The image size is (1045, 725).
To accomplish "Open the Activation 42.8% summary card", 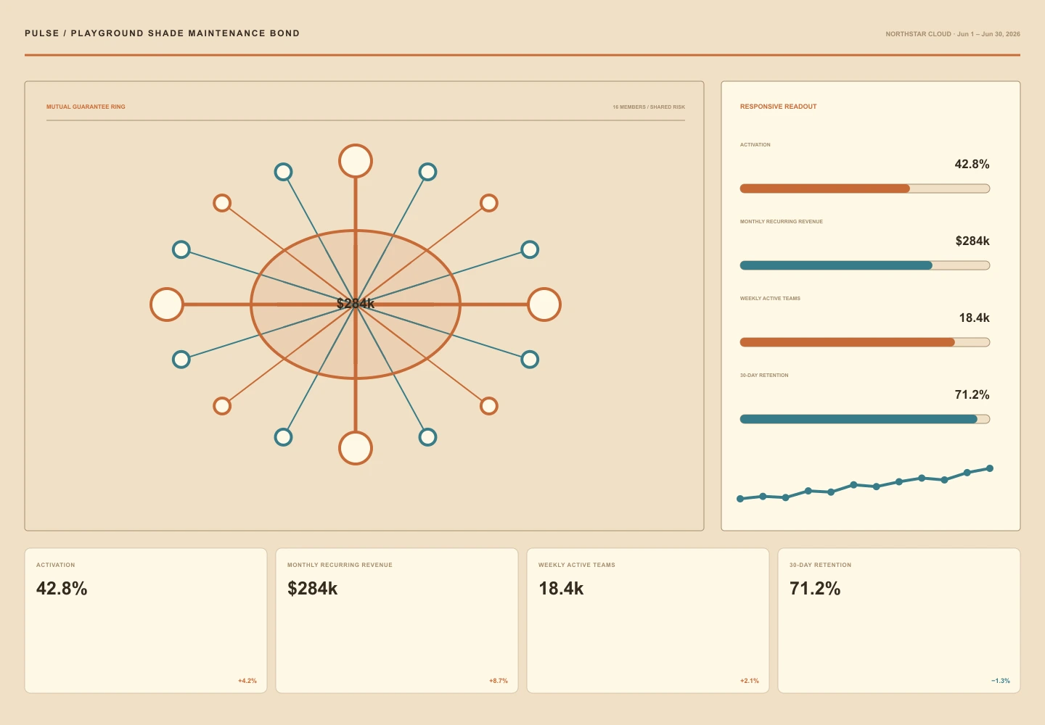I will [146, 621].
